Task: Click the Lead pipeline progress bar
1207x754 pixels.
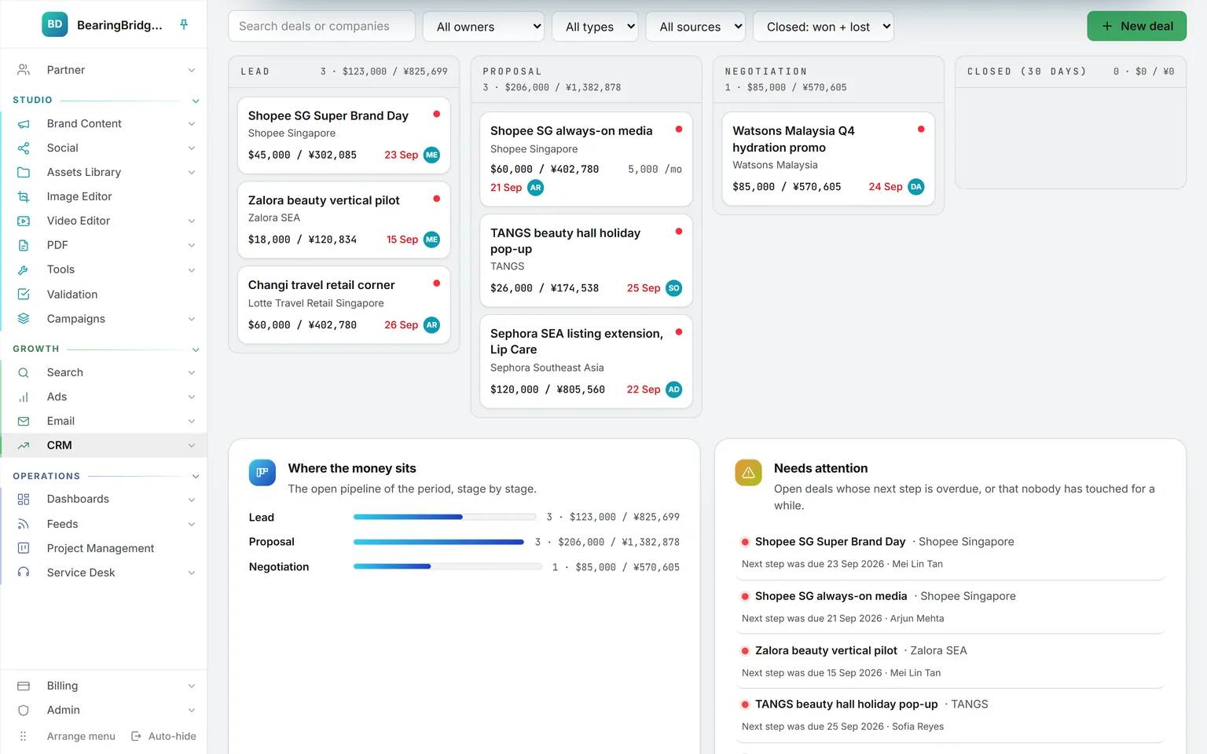Action: coord(445,517)
